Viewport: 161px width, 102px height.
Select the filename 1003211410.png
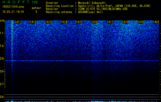click(13, 7)
